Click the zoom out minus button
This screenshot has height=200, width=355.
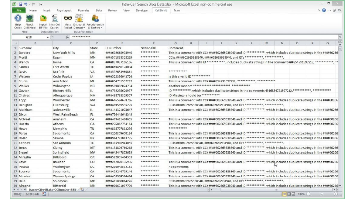308,194
